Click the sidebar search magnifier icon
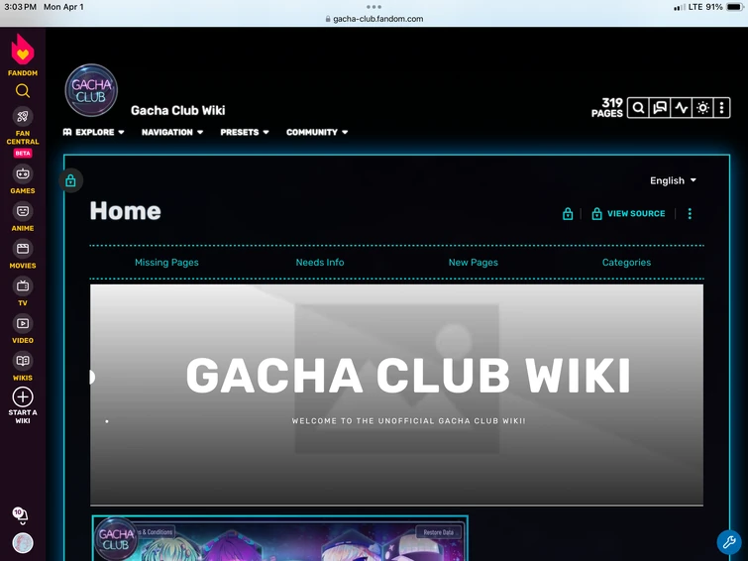Screen dimensions: 748x561 23,91
